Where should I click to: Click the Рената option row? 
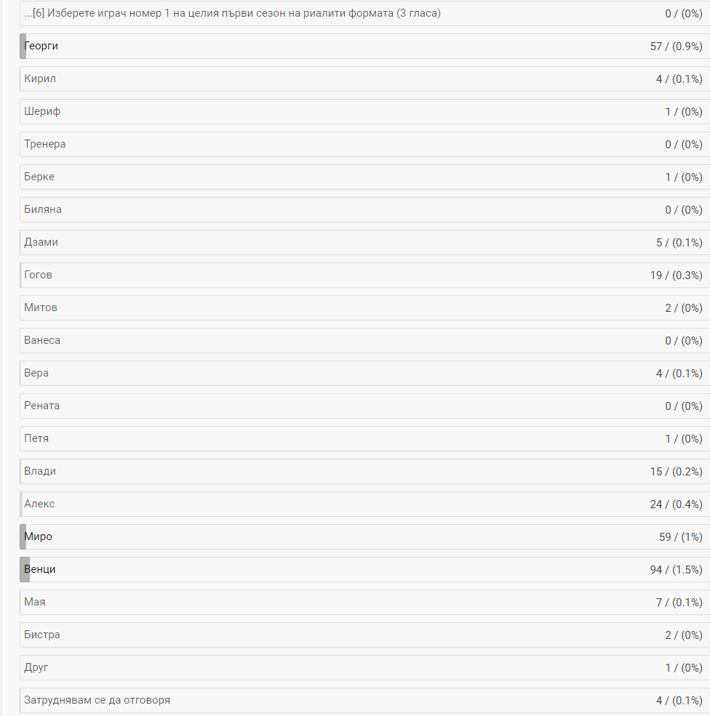364,406
